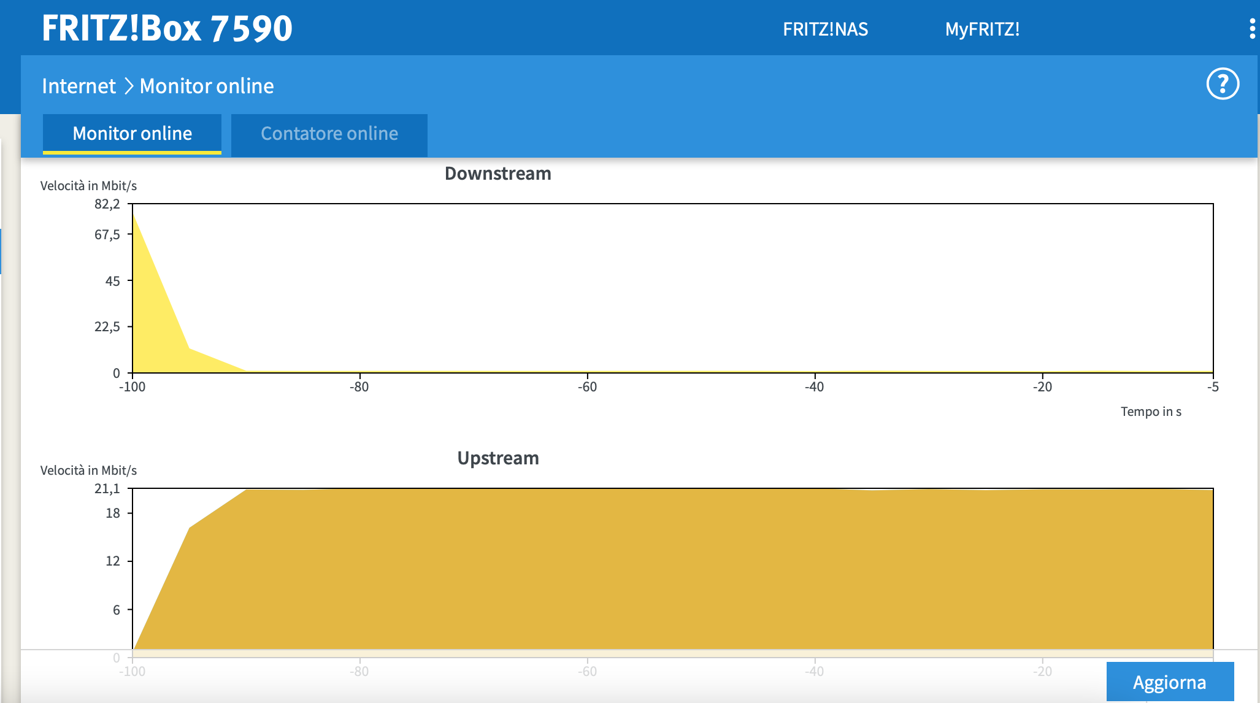The image size is (1260, 703).
Task: Click the Tempo in s axis label
Action: click(x=1151, y=412)
